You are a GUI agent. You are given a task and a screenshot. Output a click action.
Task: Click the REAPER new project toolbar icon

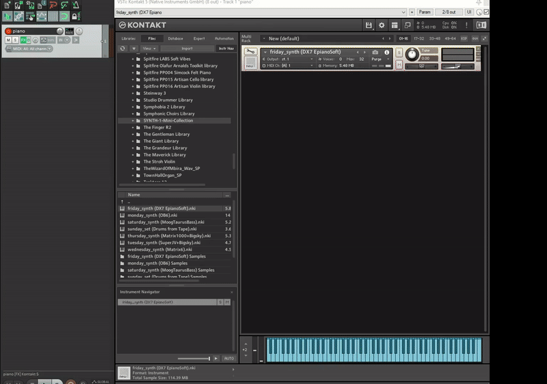click(8, 5)
